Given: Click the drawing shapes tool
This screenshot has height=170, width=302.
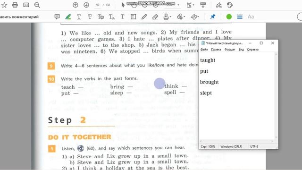Looking at the screenshot, I should click(x=193, y=17).
